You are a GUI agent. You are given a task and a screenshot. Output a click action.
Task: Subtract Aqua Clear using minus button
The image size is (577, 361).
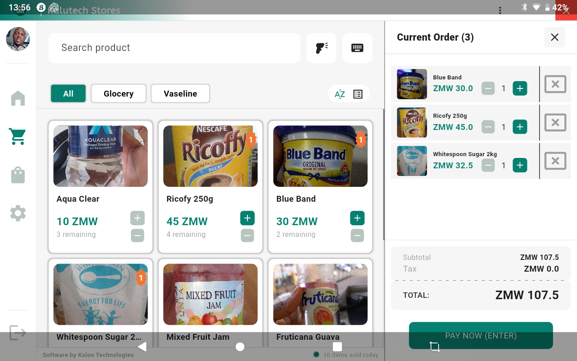(137, 235)
